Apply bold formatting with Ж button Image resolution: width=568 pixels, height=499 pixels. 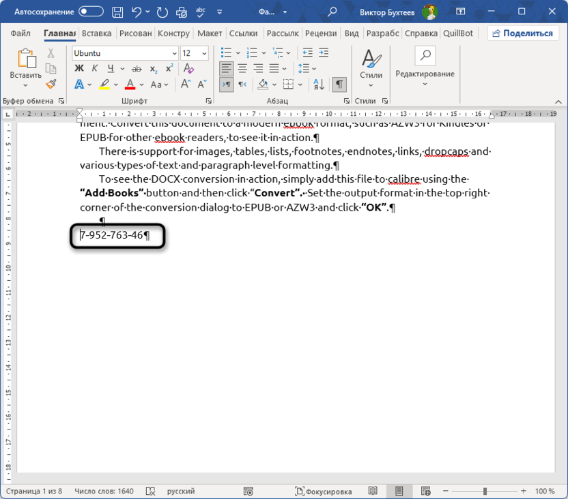[79, 68]
